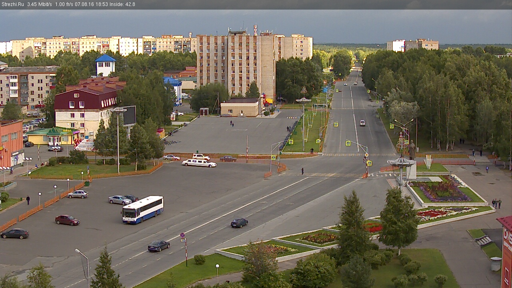Select the Inside: 42.8 temperature reading
The height and width of the screenshot is (288, 512).
point(122,4)
